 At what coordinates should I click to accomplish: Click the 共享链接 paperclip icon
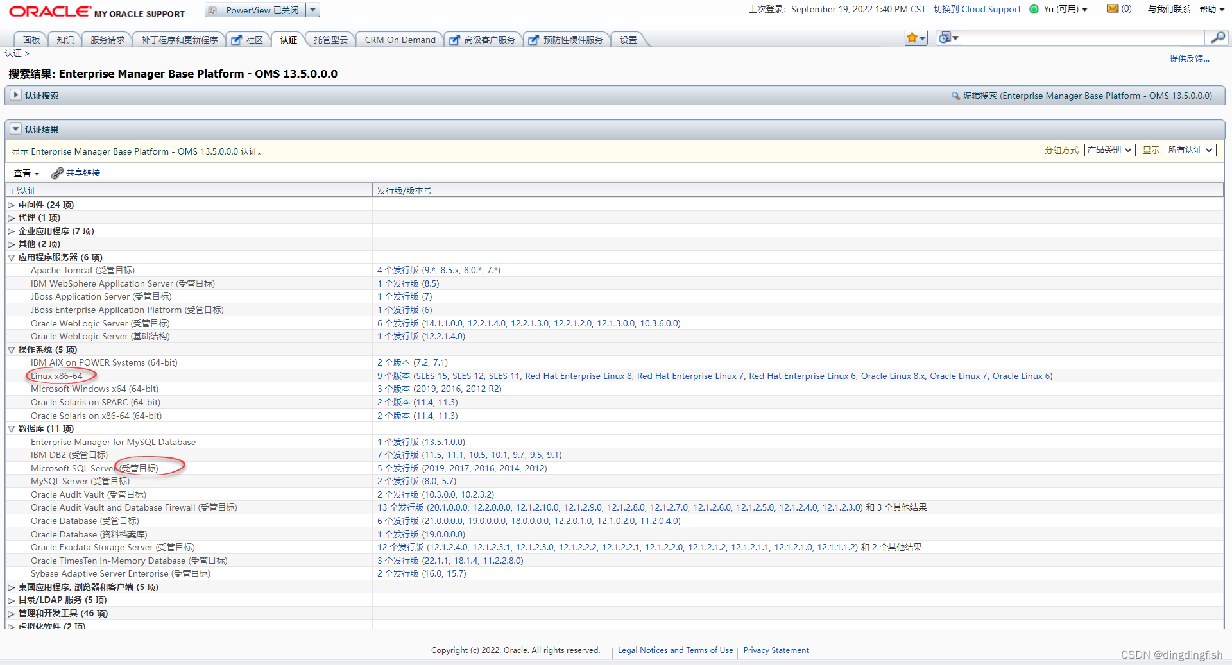coord(58,173)
